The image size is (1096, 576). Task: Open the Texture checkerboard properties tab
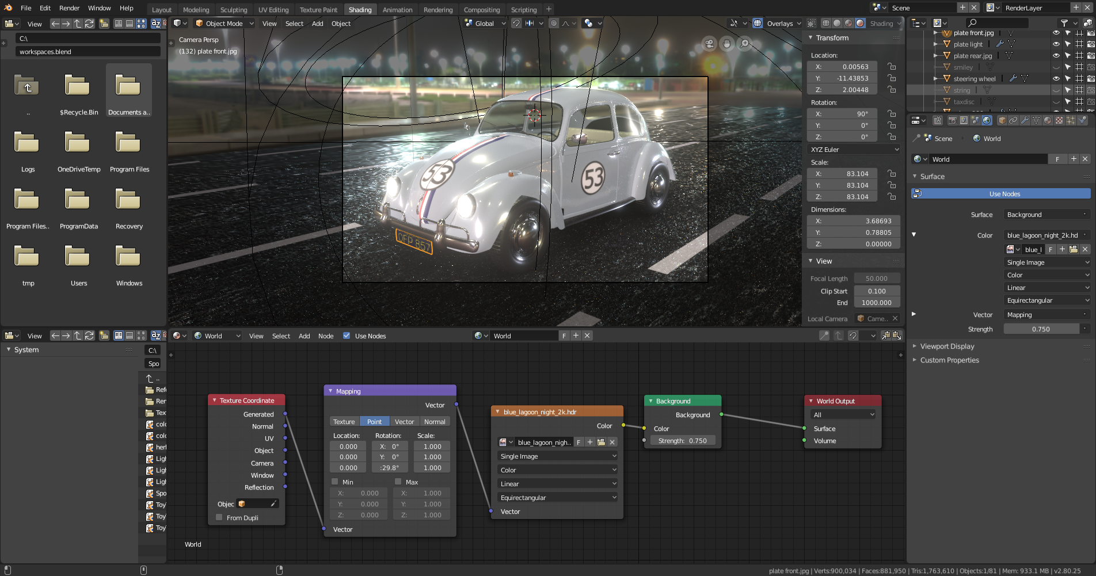click(1059, 120)
